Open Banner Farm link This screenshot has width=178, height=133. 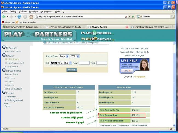pyautogui.click(x=11, y=74)
